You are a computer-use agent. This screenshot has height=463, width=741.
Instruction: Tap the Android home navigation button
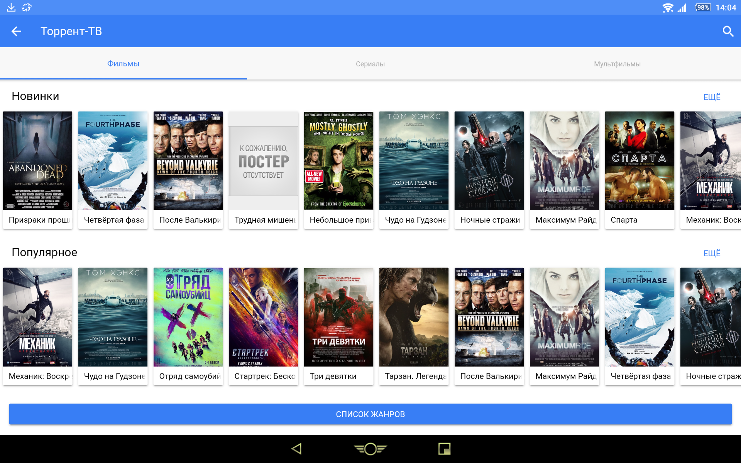(x=370, y=449)
